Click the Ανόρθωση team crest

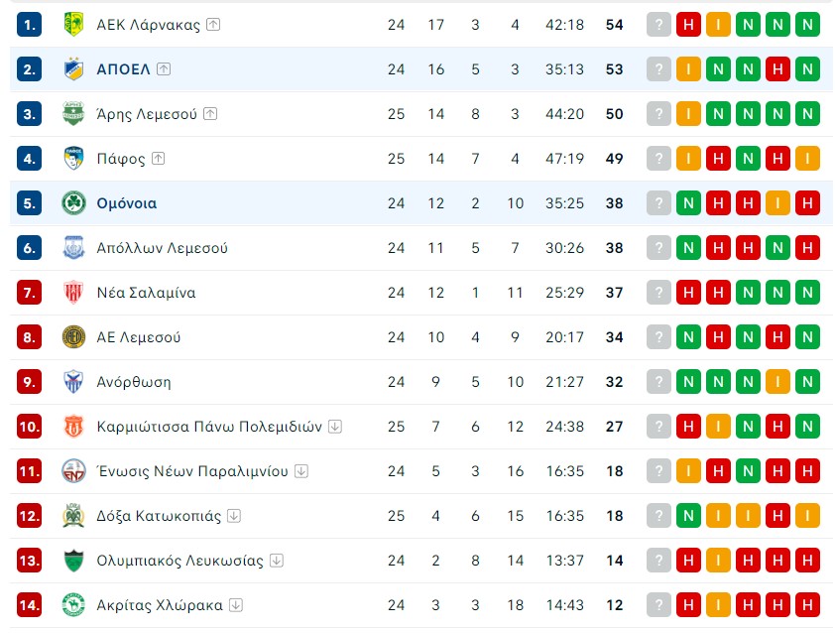click(73, 382)
